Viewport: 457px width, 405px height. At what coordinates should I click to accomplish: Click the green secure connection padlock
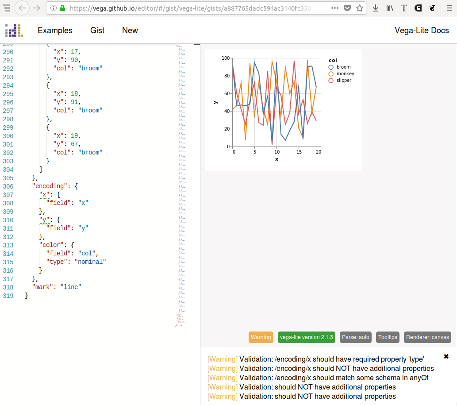tap(62, 8)
